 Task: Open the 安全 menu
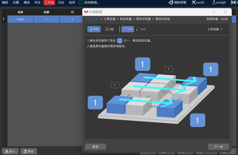[37, 2]
